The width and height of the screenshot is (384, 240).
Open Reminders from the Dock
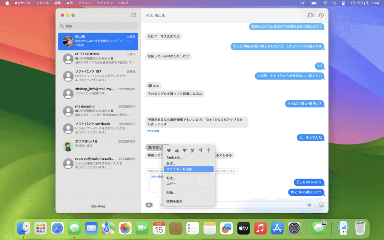pyautogui.click(x=193, y=228)
